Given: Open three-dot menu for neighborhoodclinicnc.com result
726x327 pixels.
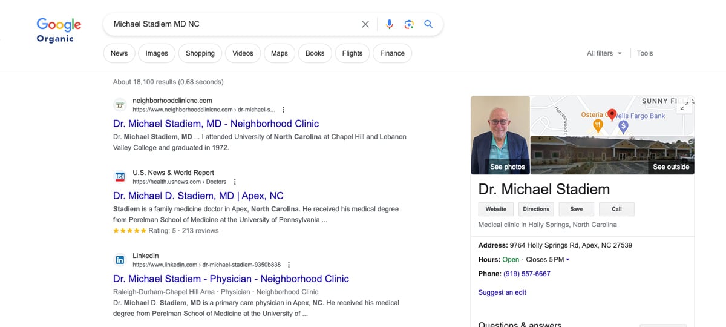Looking at the screenshot, I should 283,110.
